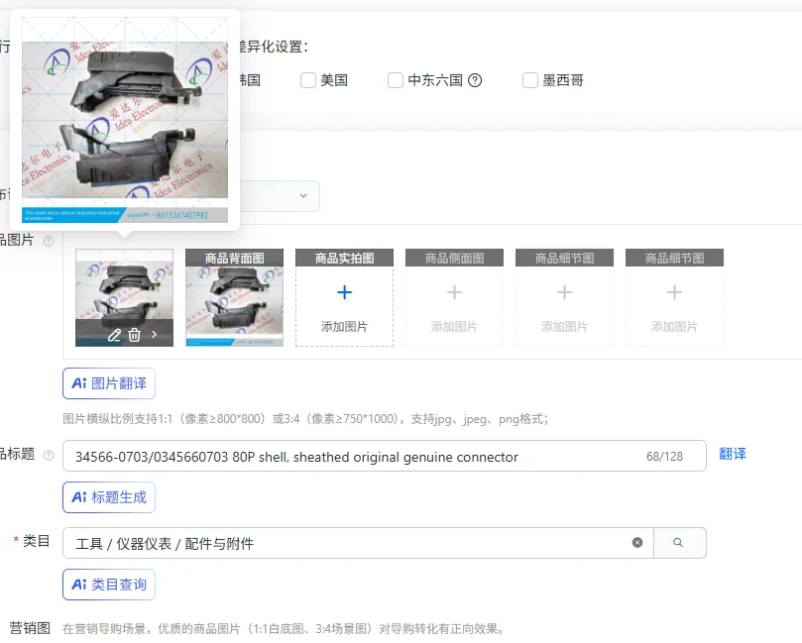Click help icon beside 品标题 label
This screenshot has width=802, height=643.
(x=49, y=455)
